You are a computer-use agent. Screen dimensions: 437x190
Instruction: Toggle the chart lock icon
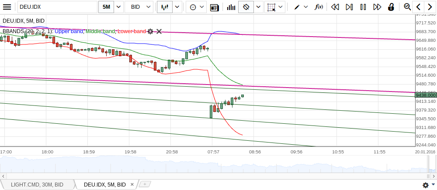coord(391,7)
